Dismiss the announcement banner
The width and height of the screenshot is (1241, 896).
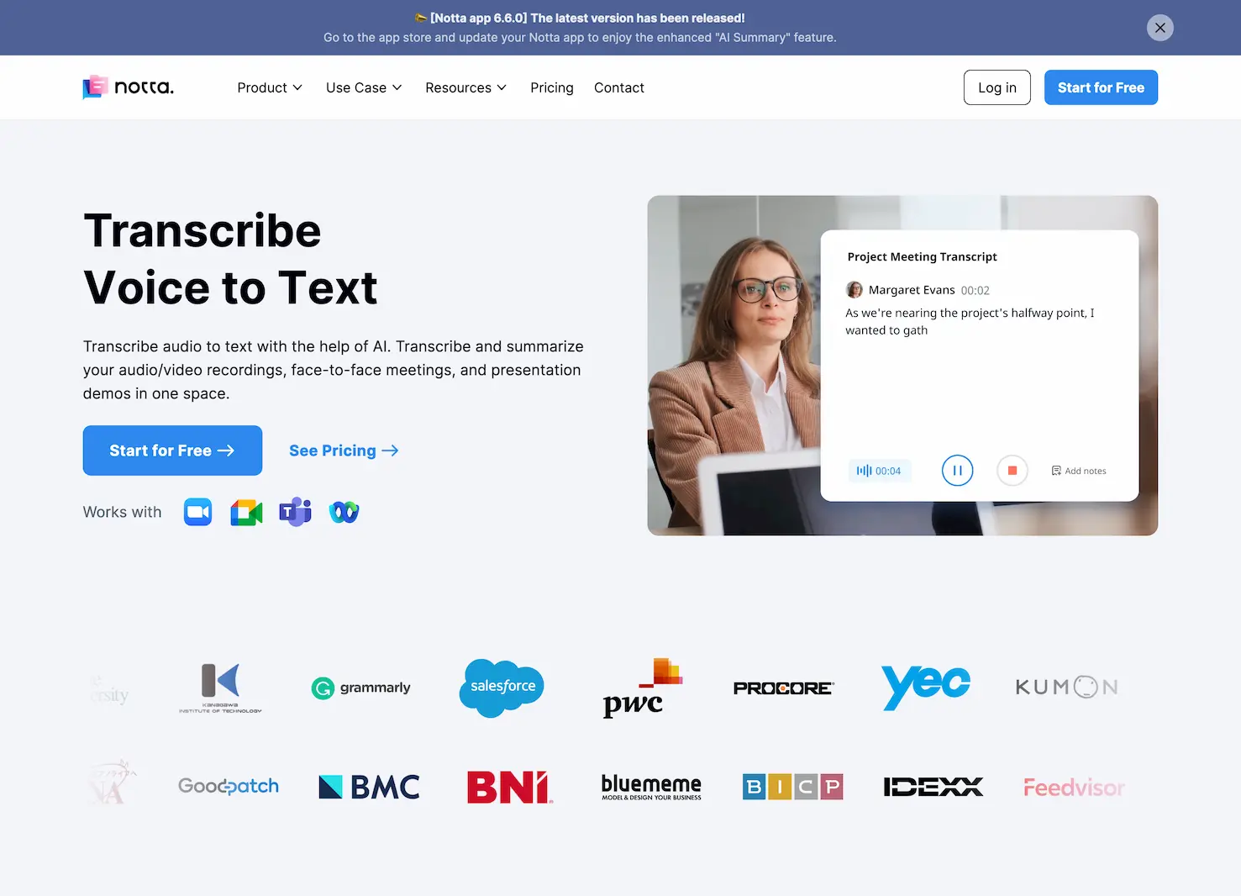[1159, 28]
